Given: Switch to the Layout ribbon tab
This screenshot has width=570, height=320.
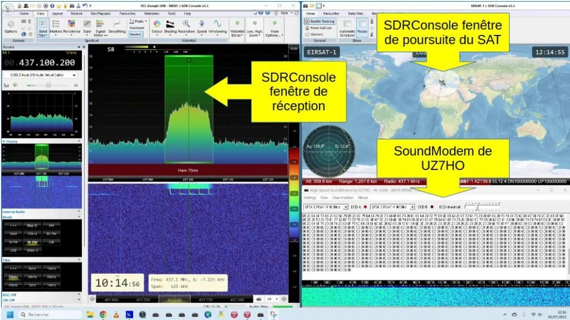Looking at the screenshot, I should point(57,13).
